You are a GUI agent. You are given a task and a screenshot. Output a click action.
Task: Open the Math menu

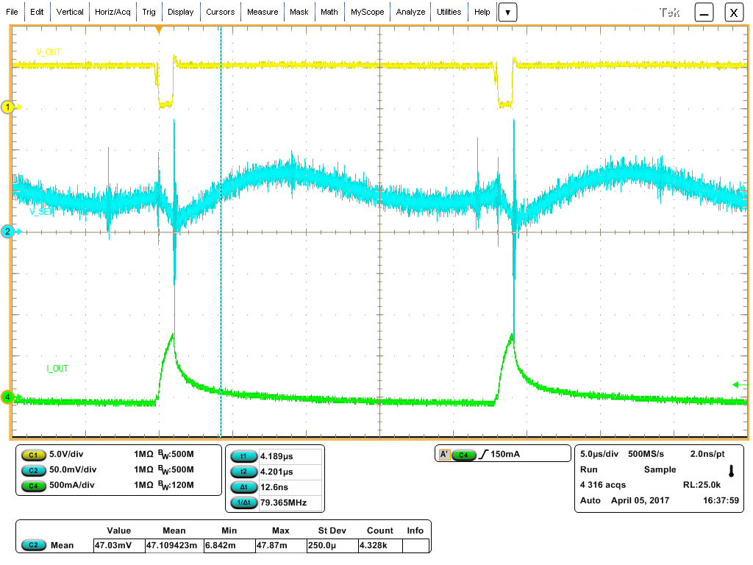(329, 12)
